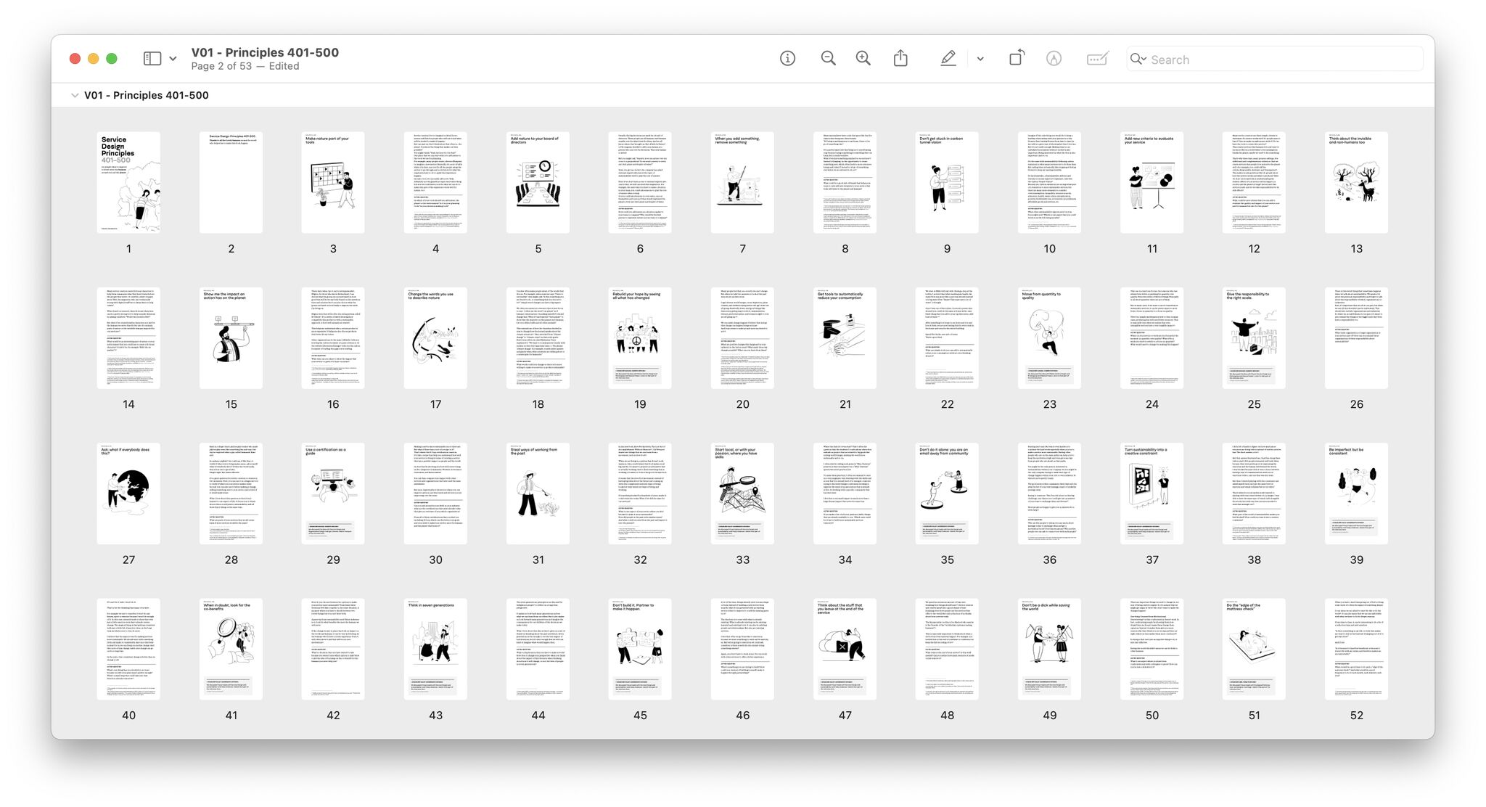1486x807 pixels.
Task: Select page 19 'Rebuild your hope' thumbnail
Action: pyautogui.click(x=640, y=337)
